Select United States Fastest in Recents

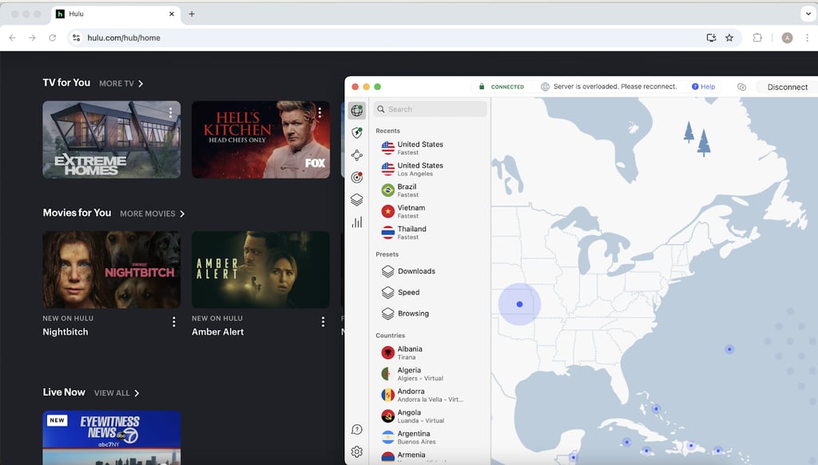tap(431, 148)
